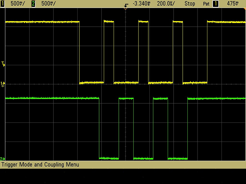Click the orange trigger time reference triangle
Viewport: 246px width, 184px height.
pyautogui.click(x=126, y=9)
